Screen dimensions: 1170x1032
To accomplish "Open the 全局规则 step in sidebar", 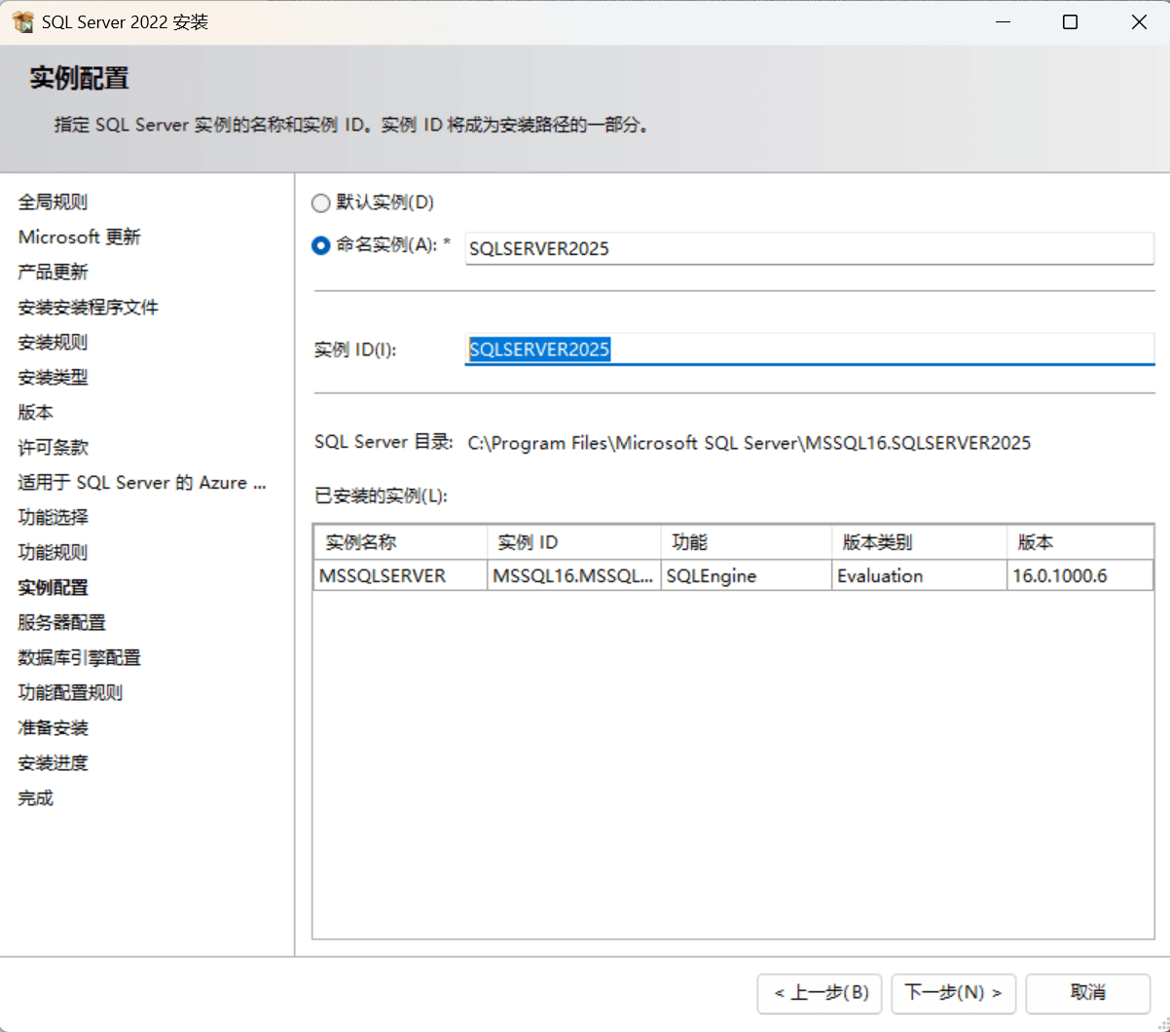I will pyautogui.click(x=53, y=202).
